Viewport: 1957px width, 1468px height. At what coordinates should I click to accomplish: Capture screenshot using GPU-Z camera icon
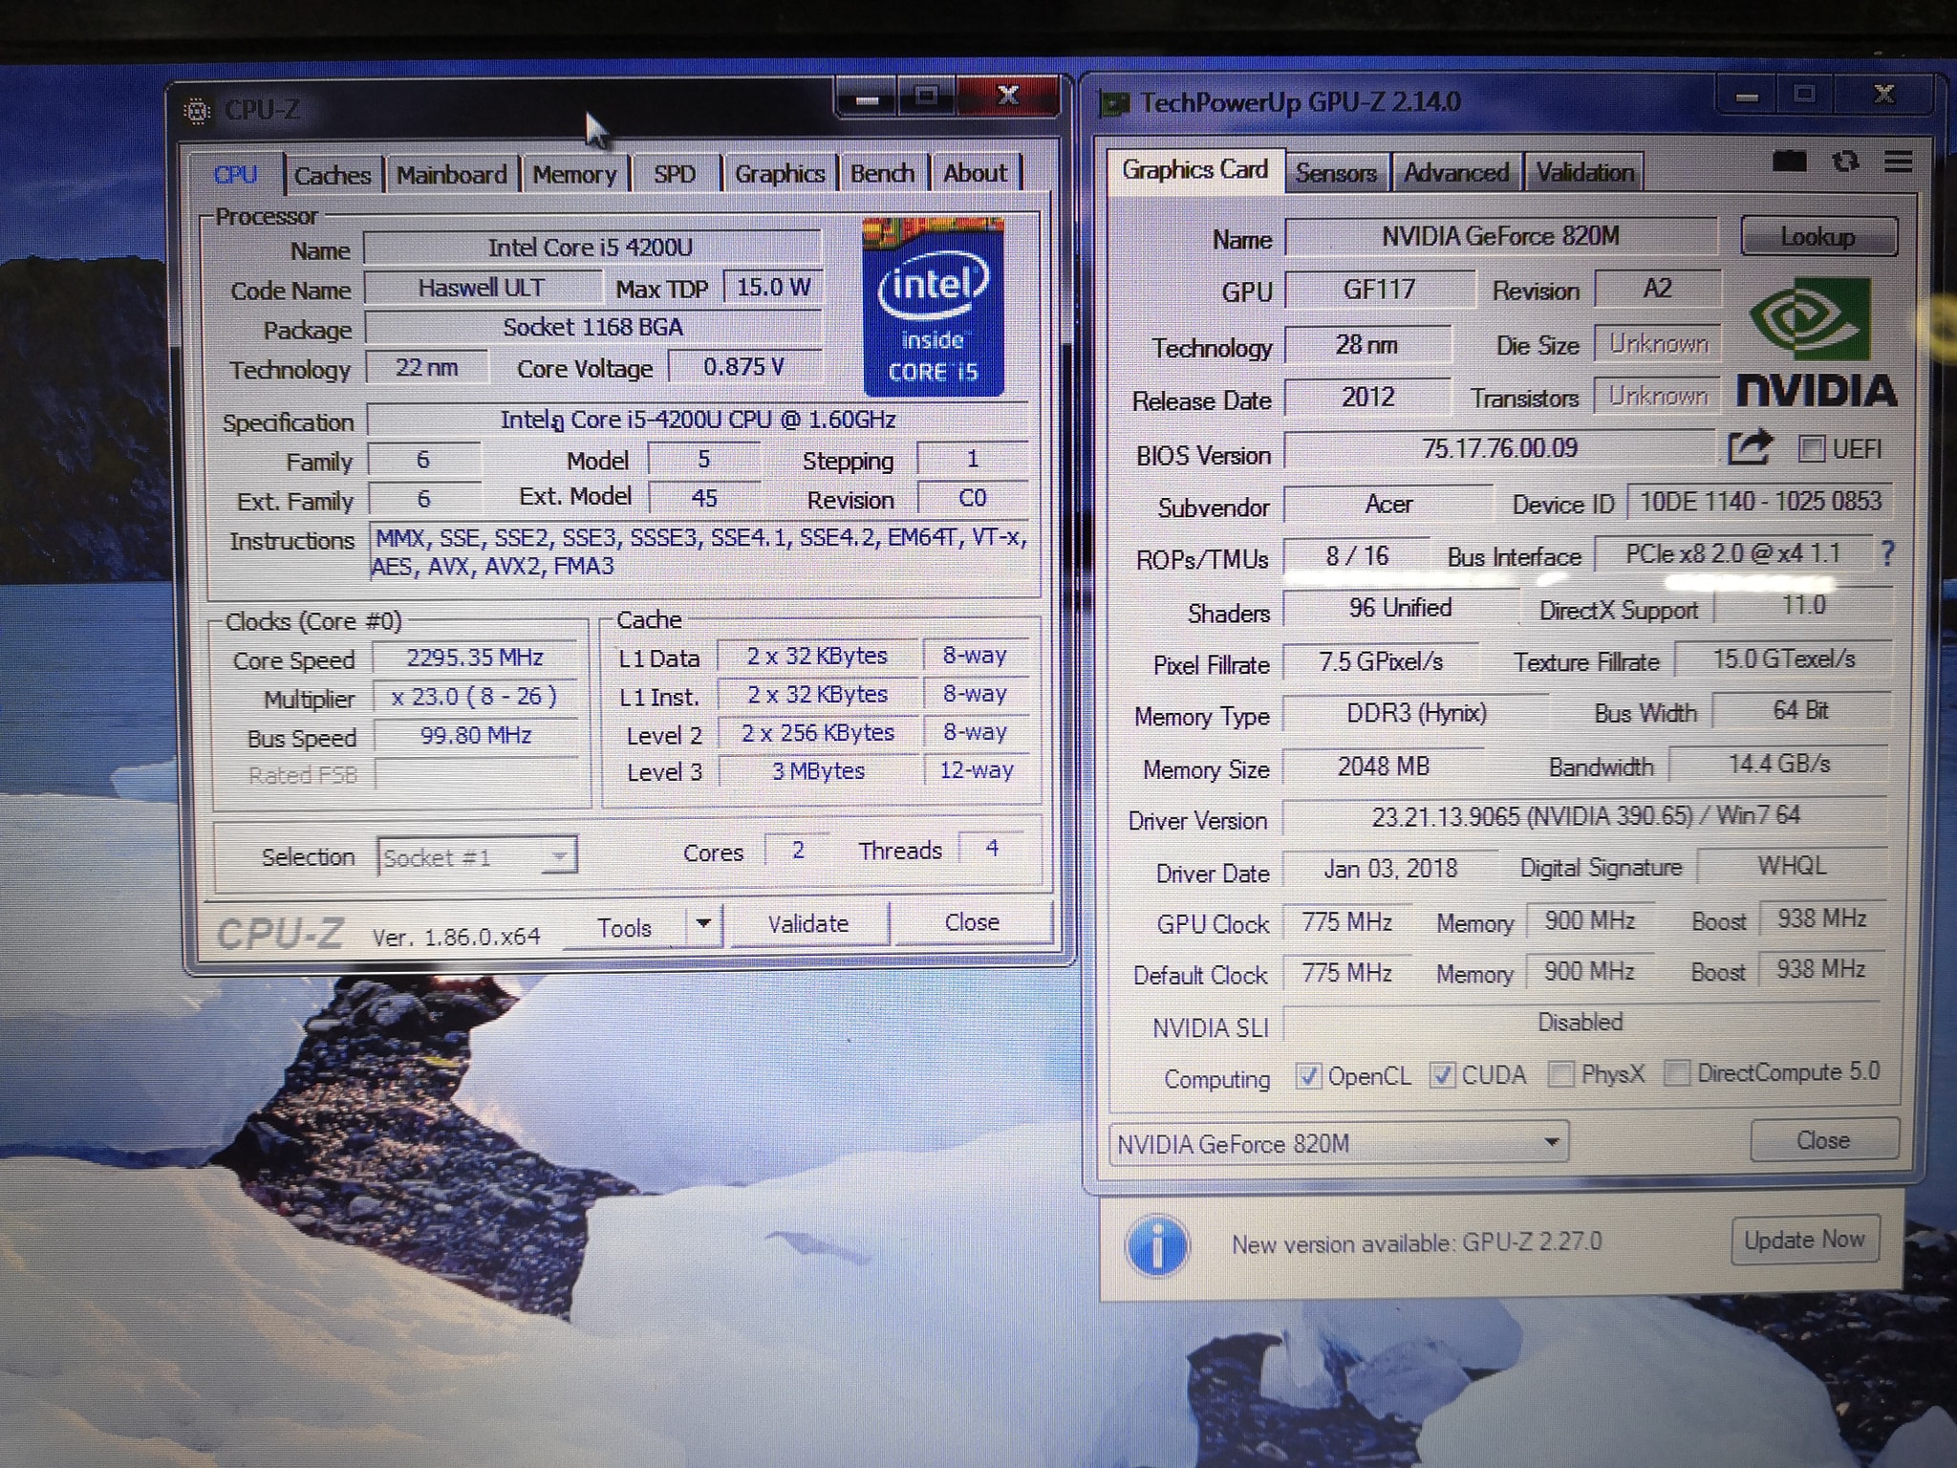click(1789, 162)
